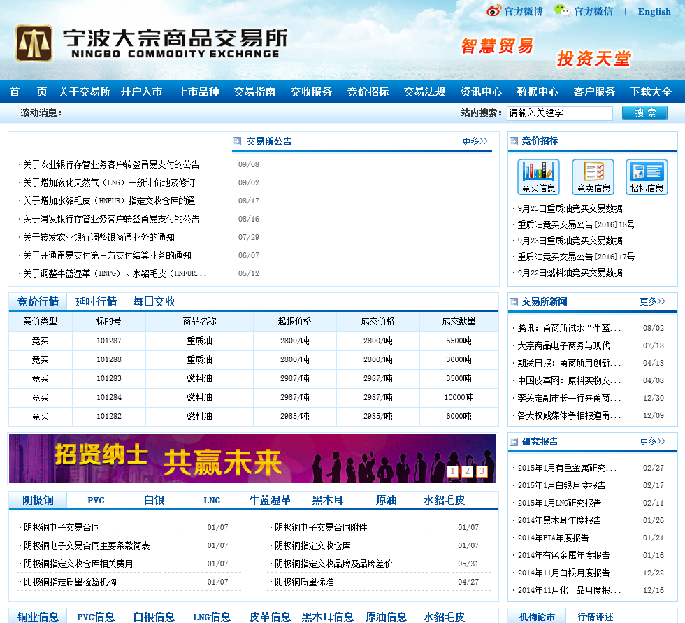Open 交易指南 navigation menu

pyautogui.click(x=254, y=92)
